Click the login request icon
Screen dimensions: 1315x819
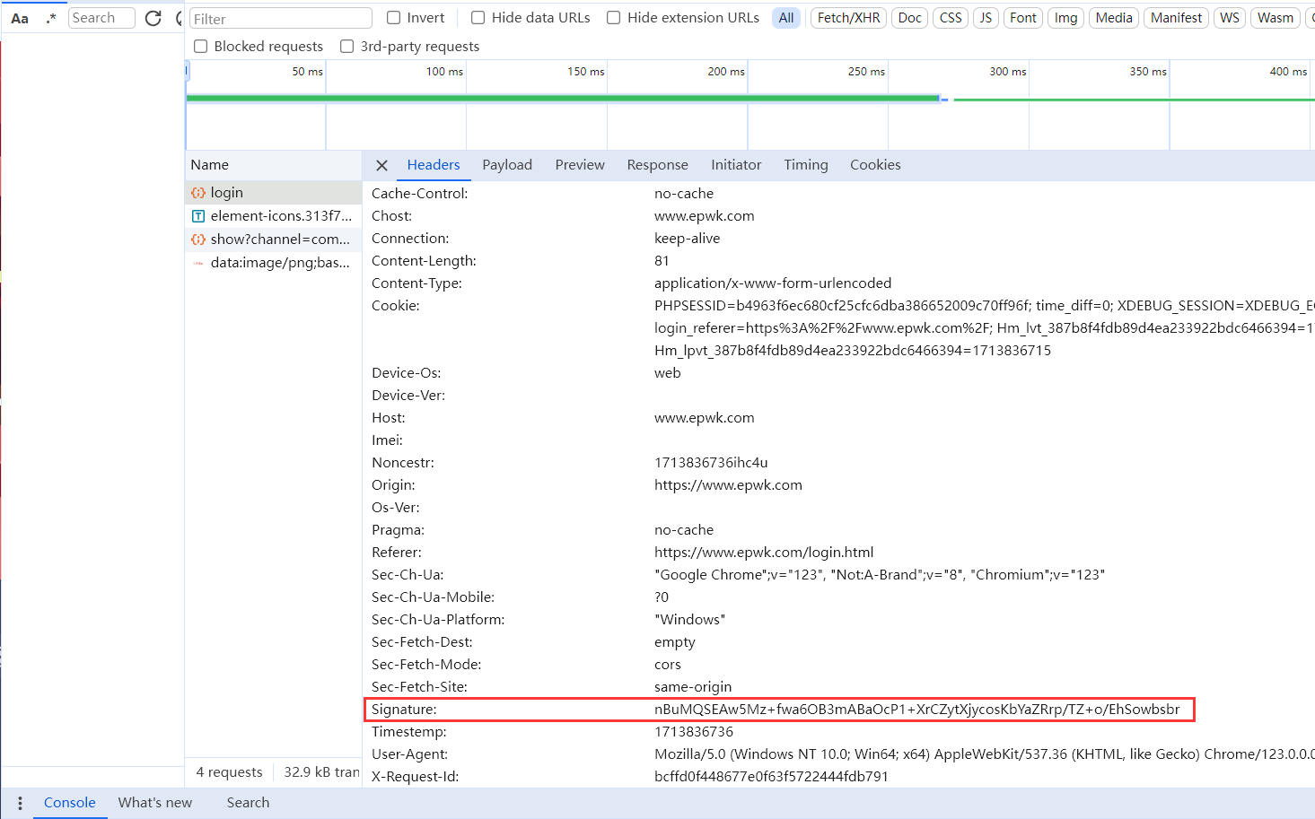click(x=198, y=193)
